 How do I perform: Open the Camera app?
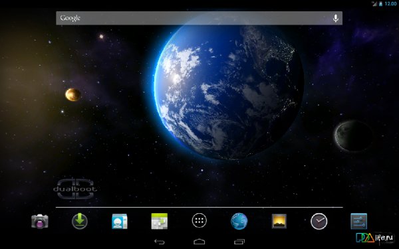(x=40, y=221)
